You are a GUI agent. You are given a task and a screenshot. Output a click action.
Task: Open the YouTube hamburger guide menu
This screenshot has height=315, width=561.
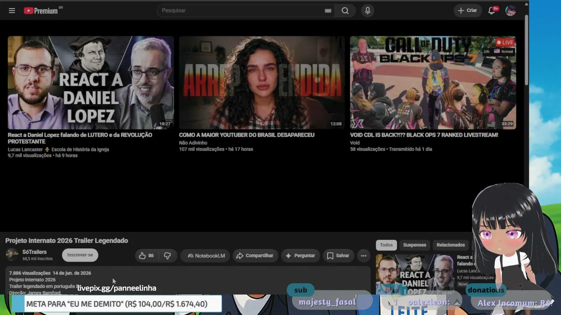pyautogui.click(x=12, y=10)
